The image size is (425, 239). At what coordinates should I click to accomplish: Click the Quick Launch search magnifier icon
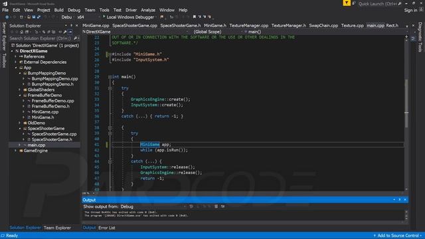click(x=400, y=4)
